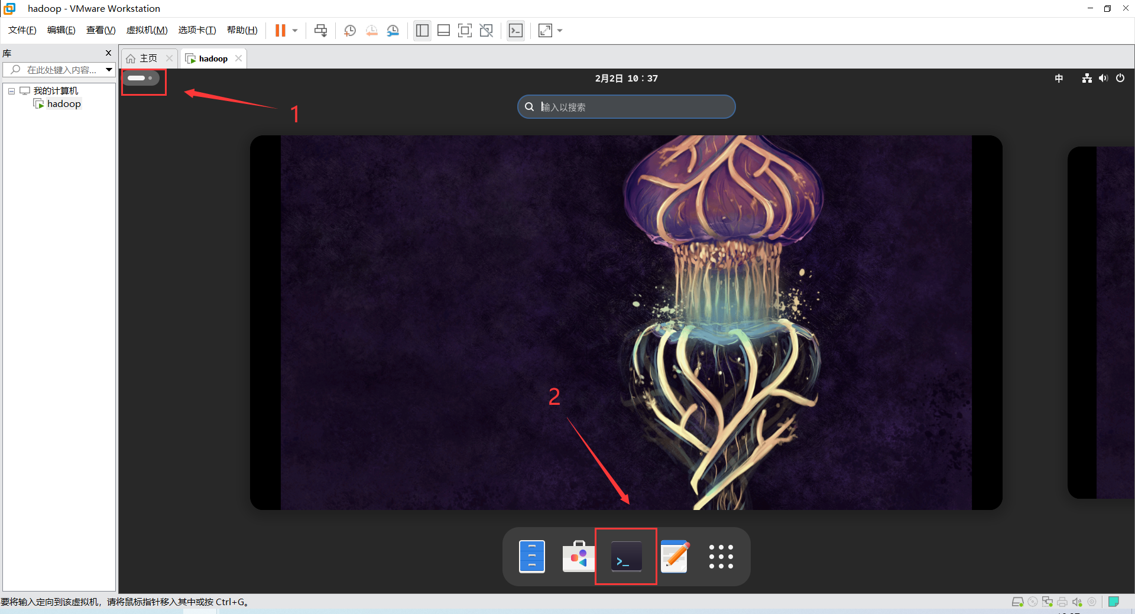Toggle the console view button
The image size is (1135, 614).
coord(515,30)
